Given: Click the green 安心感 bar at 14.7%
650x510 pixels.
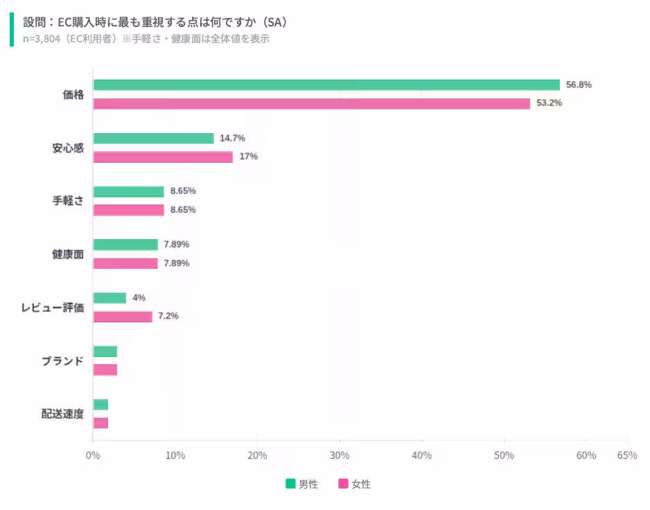Looking at the screenshot, I should (x=153, y=138).
